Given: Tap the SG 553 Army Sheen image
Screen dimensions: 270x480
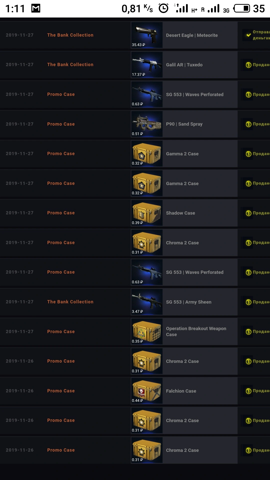Looking at the screenshot, I should [147, 302].
